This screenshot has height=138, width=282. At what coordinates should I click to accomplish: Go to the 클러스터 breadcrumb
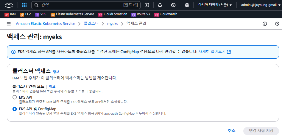click(91, 24)
